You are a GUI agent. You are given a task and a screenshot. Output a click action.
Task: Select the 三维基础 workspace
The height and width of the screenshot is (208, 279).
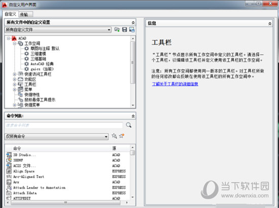pyautogui.click(x=38, y=59)
